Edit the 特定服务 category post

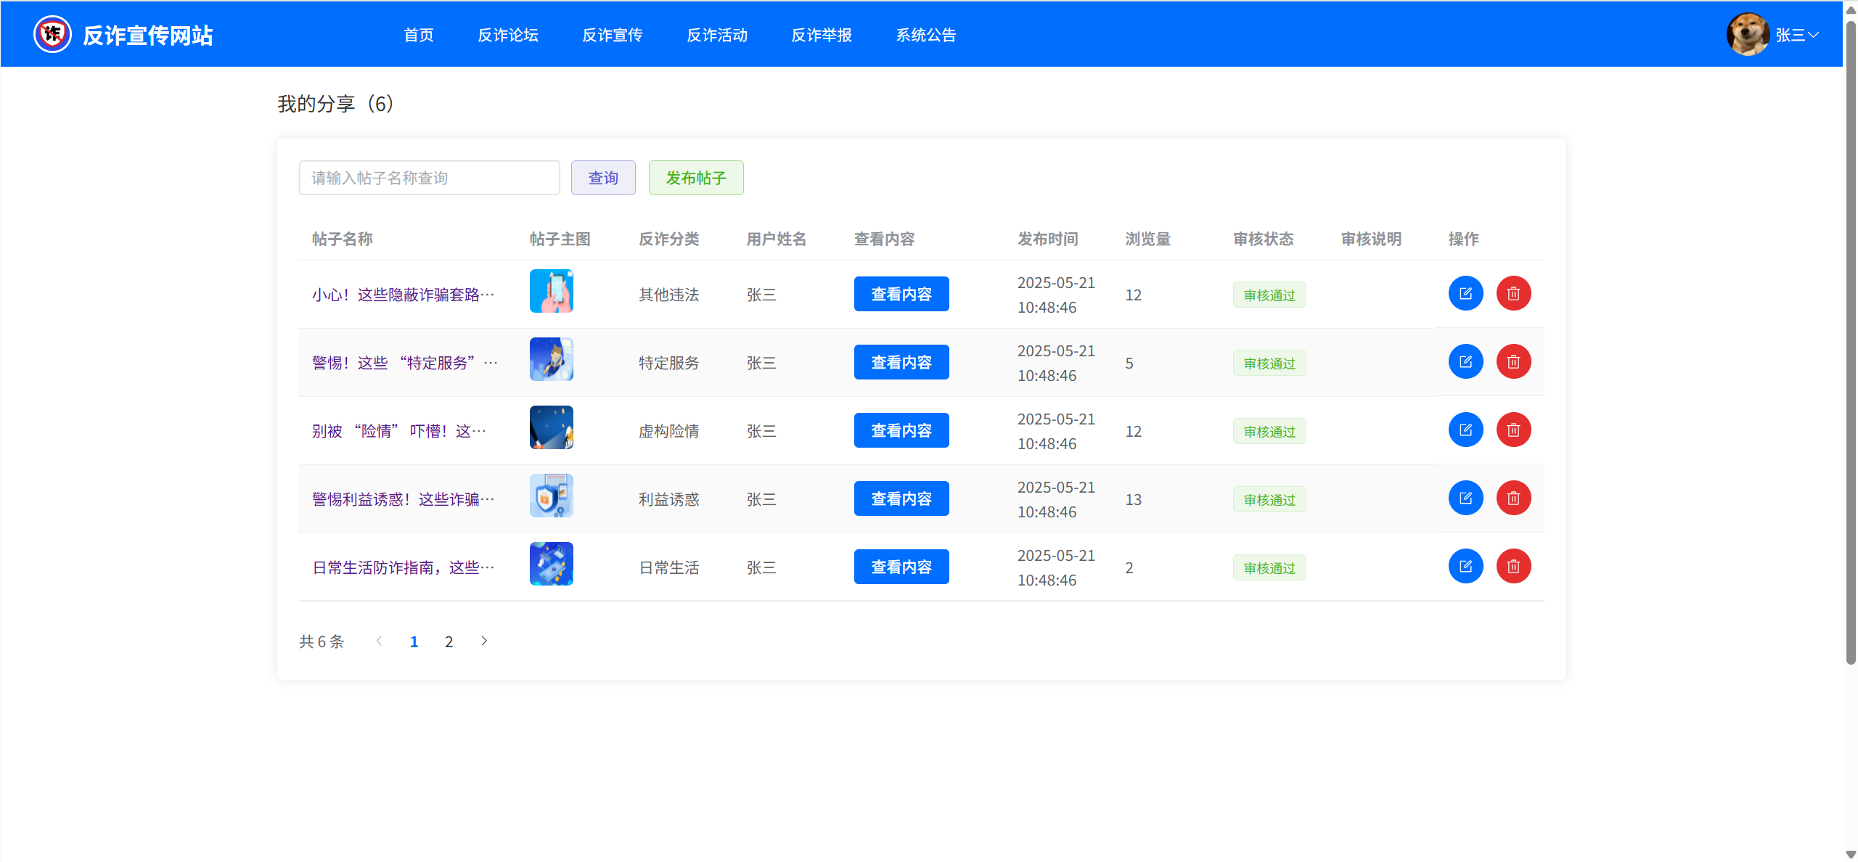coord(1465,362)
